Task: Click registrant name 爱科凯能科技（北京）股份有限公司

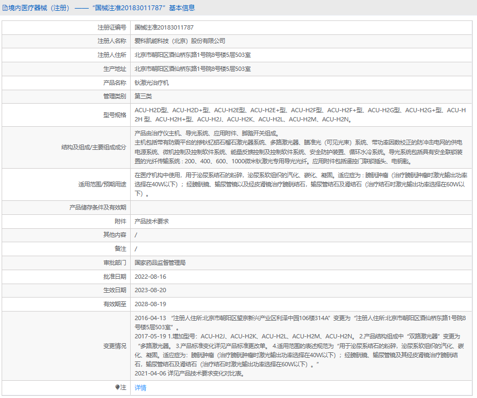Action: (x=180, y=41)
